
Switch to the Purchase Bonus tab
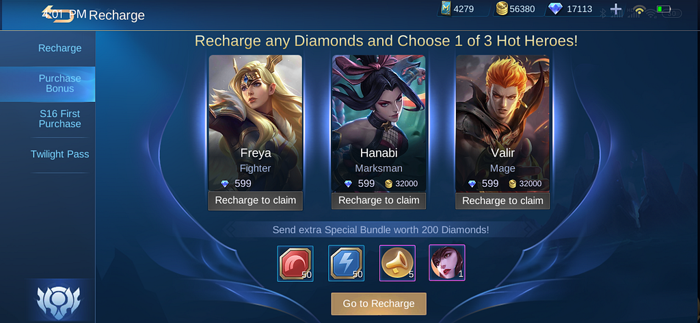tap(60, 83)
